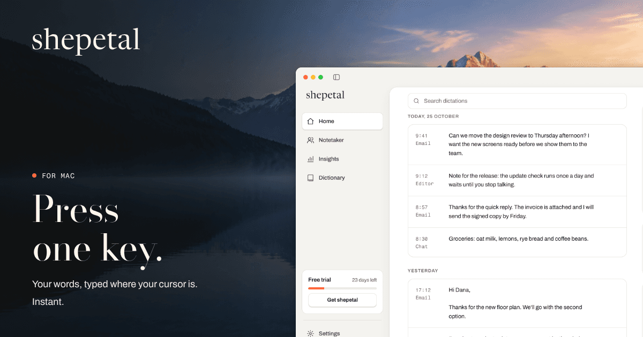Select the 9:41 design review dictation

[x=517, y=144]
